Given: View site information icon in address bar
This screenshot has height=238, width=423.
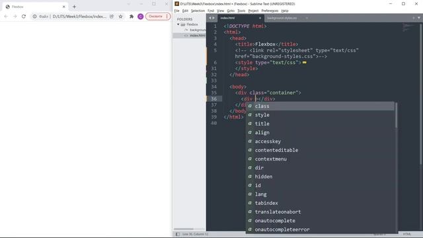Looking at the screenshot, I should tap(34, 17).
